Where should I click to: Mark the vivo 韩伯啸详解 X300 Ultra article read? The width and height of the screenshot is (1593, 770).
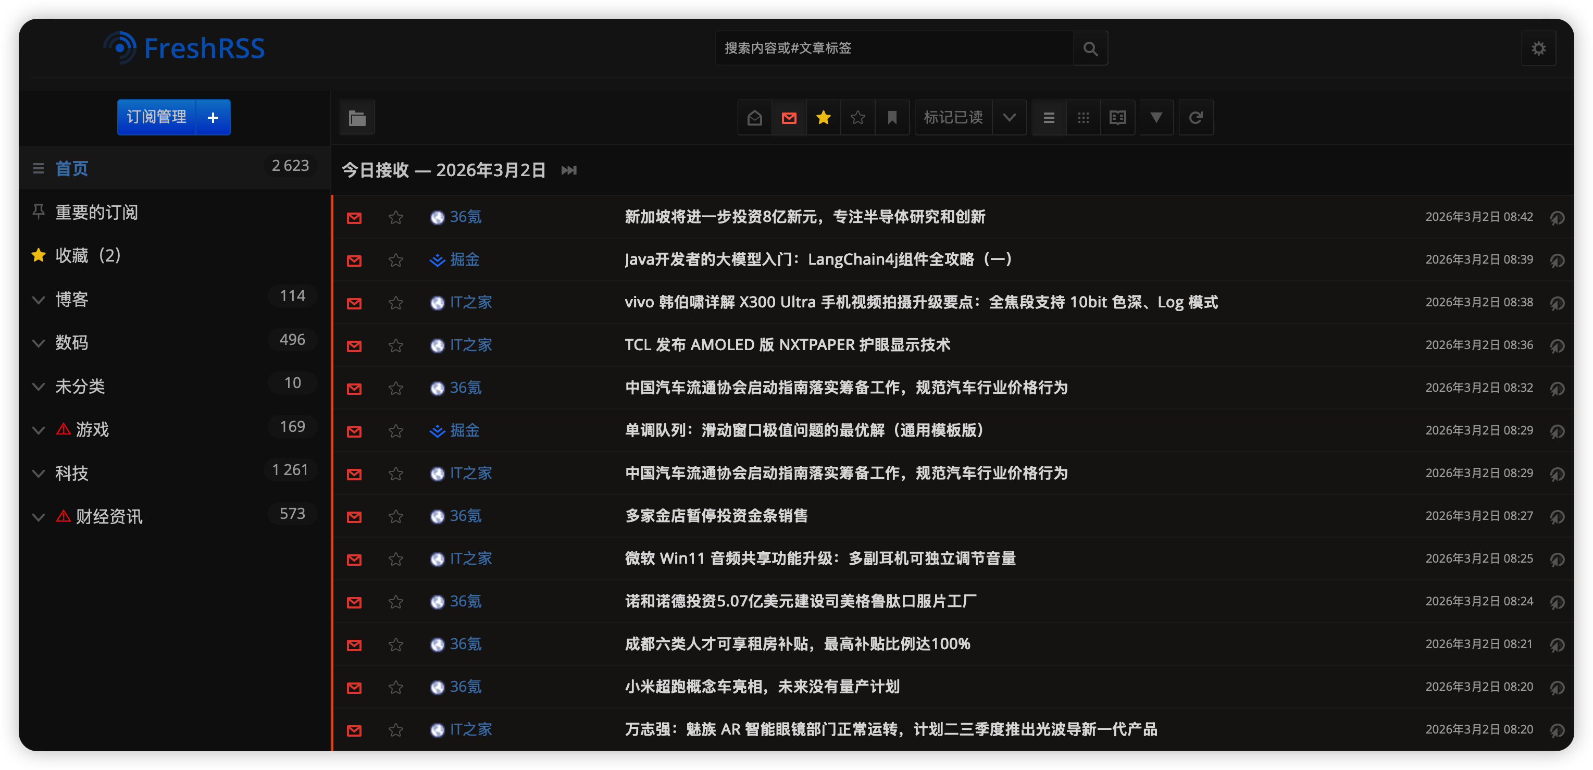(x=354, y=303)
